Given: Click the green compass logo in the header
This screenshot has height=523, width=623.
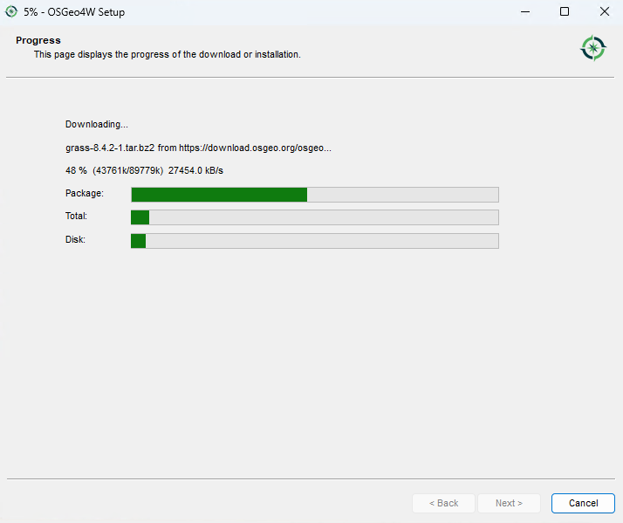Looking at the screenshot, I should 593,48.
